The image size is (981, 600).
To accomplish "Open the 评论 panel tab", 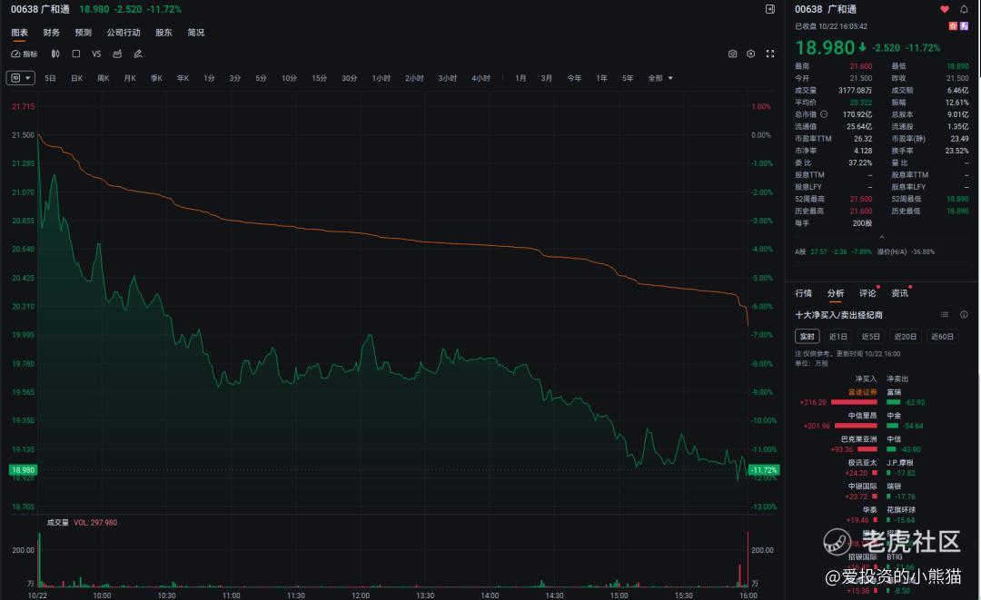I will (x=867, y=293).
